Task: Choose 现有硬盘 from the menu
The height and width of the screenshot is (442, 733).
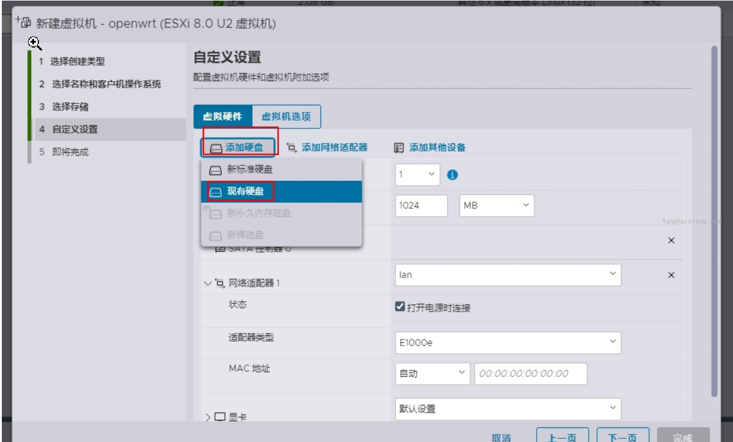Action: (x=282, y=192)
